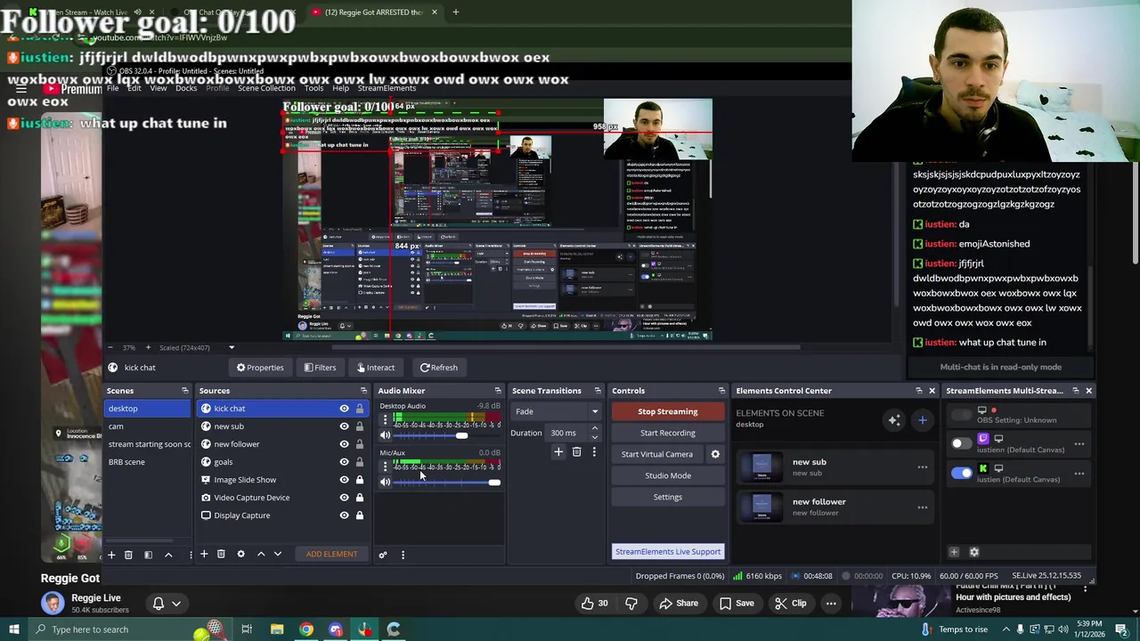Open Filters for the selected source
Screen dimensions: 1140x641
tap(320, 368)
